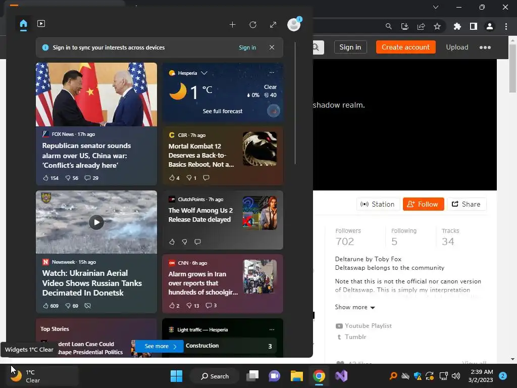Dislike the Newsweek article
This screenshot has height=388, width=517.
click(x=72, y=306)
